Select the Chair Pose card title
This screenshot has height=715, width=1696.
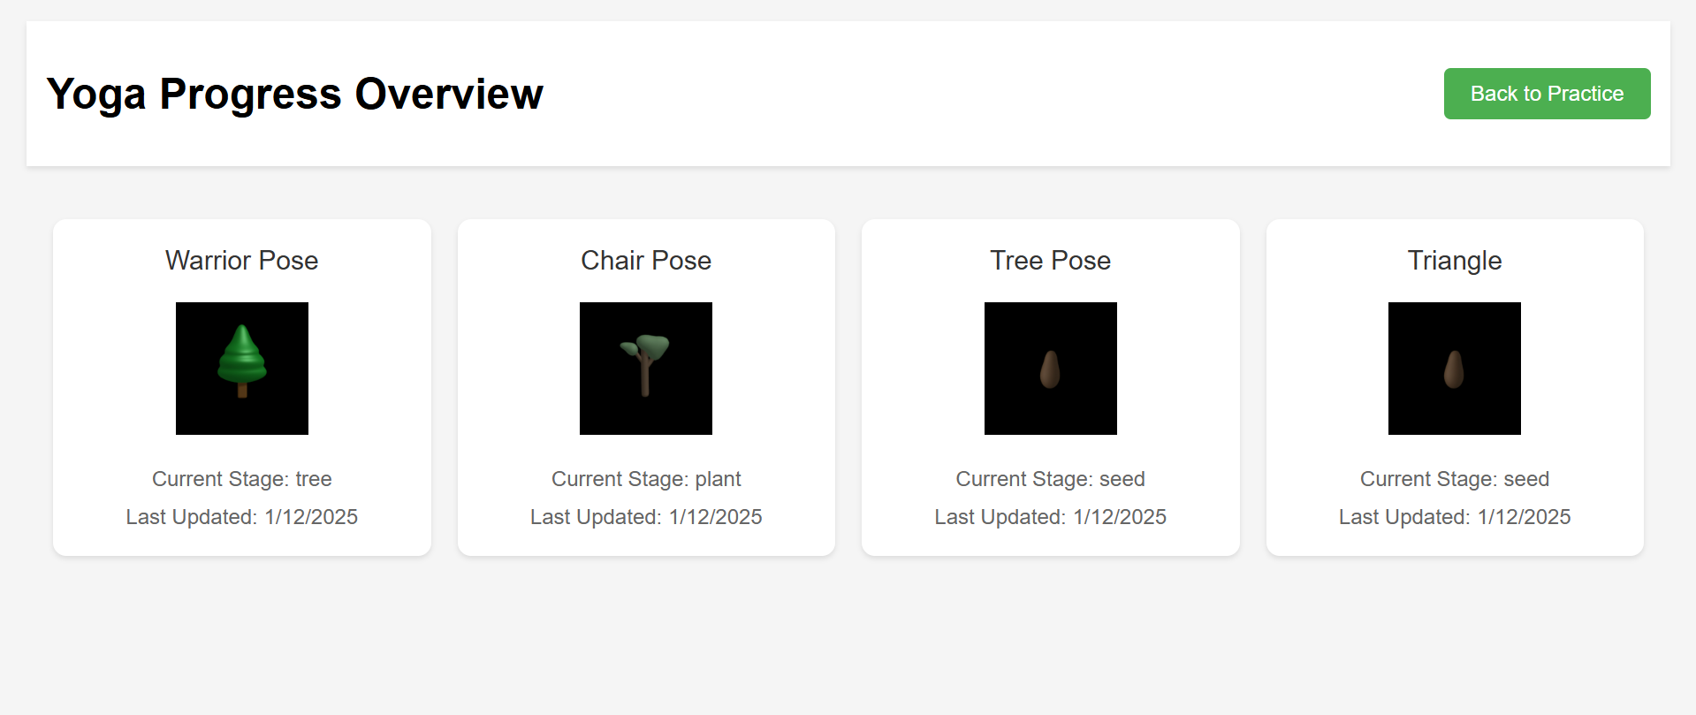pyautogui.click(x=646, y=261)
